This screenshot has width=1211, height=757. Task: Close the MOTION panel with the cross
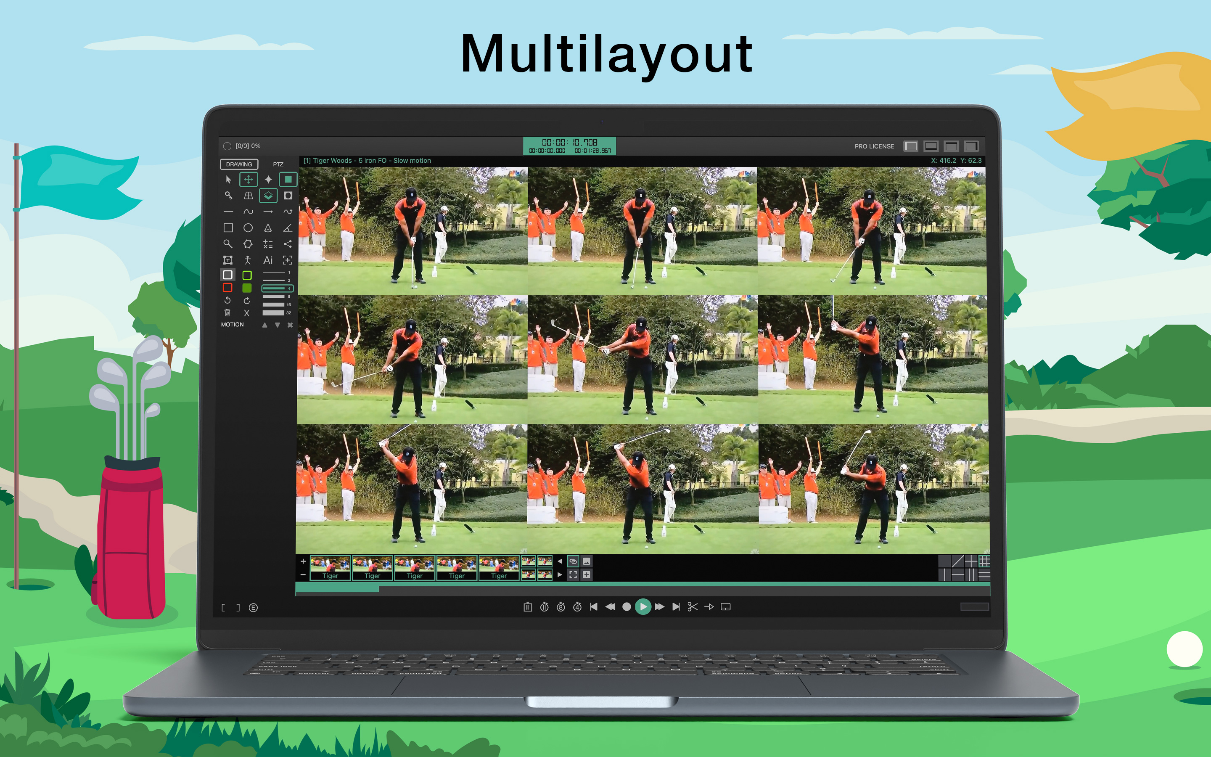[290, 325]
